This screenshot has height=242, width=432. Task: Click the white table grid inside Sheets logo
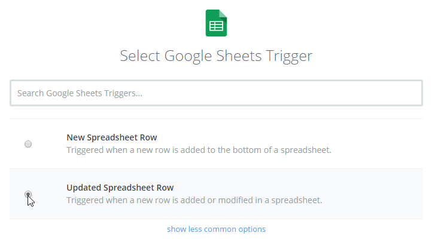216,26
